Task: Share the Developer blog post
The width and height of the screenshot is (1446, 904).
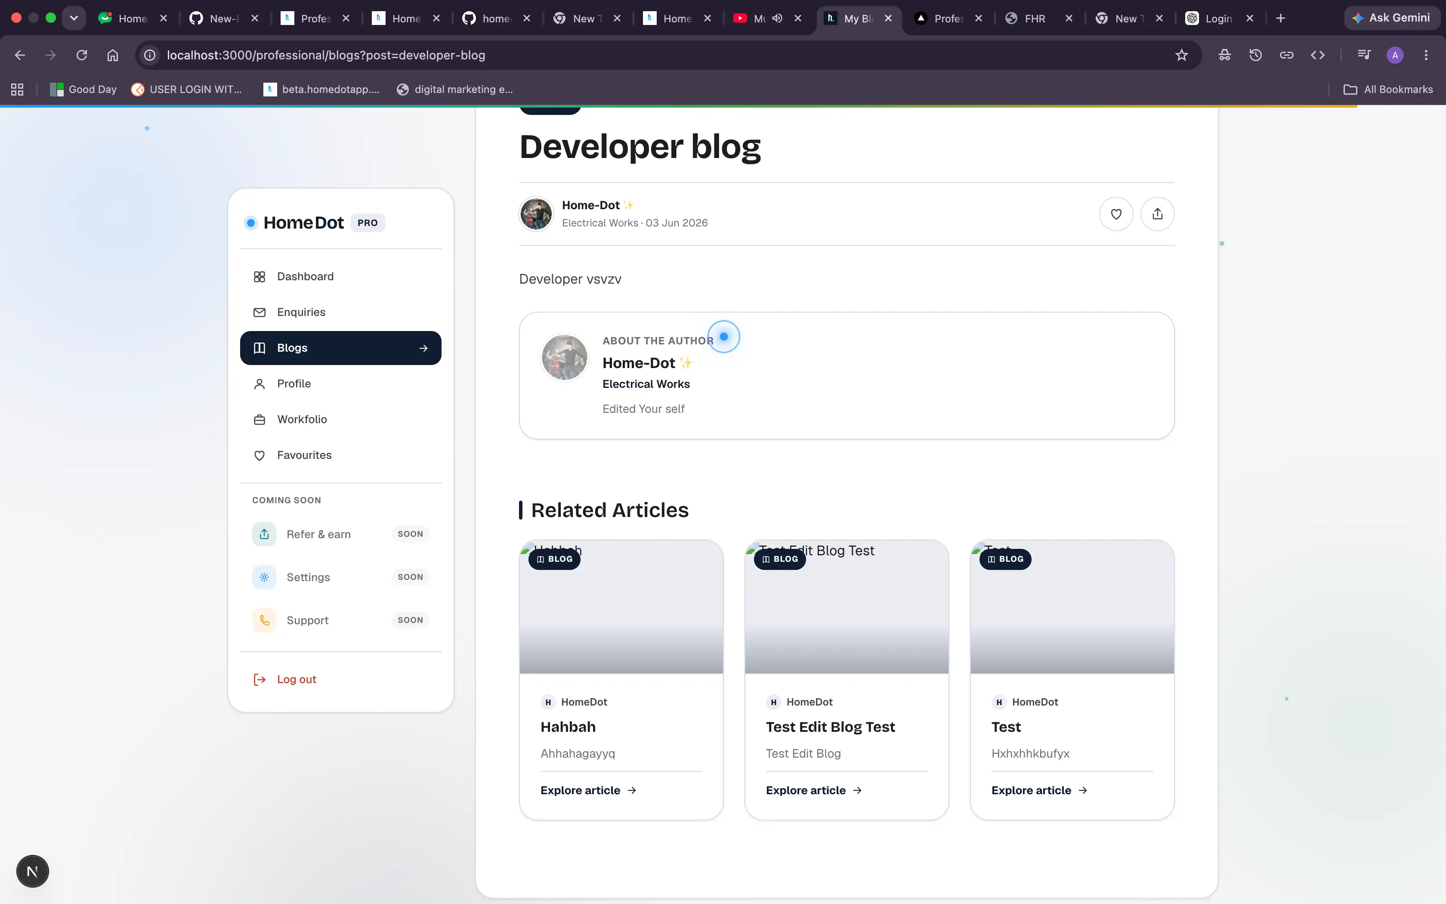Action: pyautogui.click(x=1157, y=214)
